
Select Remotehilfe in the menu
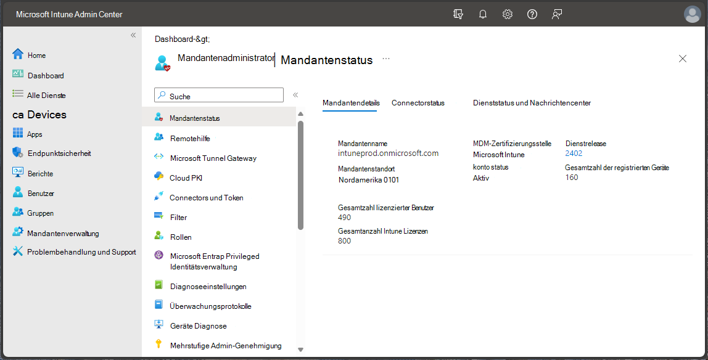click(190, 138)
